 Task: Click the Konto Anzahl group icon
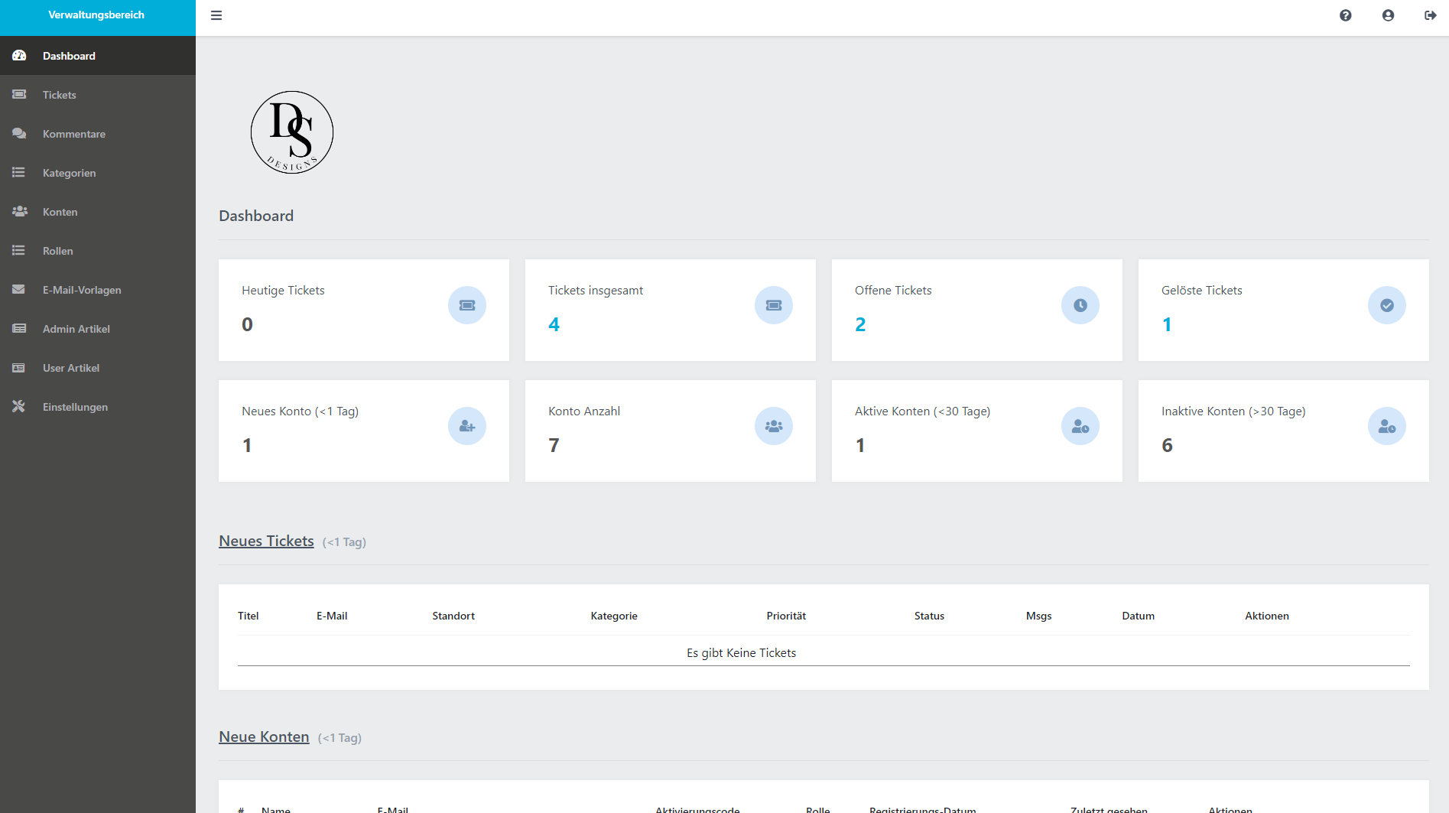(773, 426)
